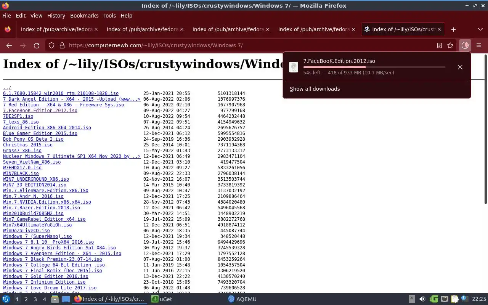This screenshot has width=488, height=305.
Task: Switch to workspace 4 in the pager
Action: (x=44, y=299)
